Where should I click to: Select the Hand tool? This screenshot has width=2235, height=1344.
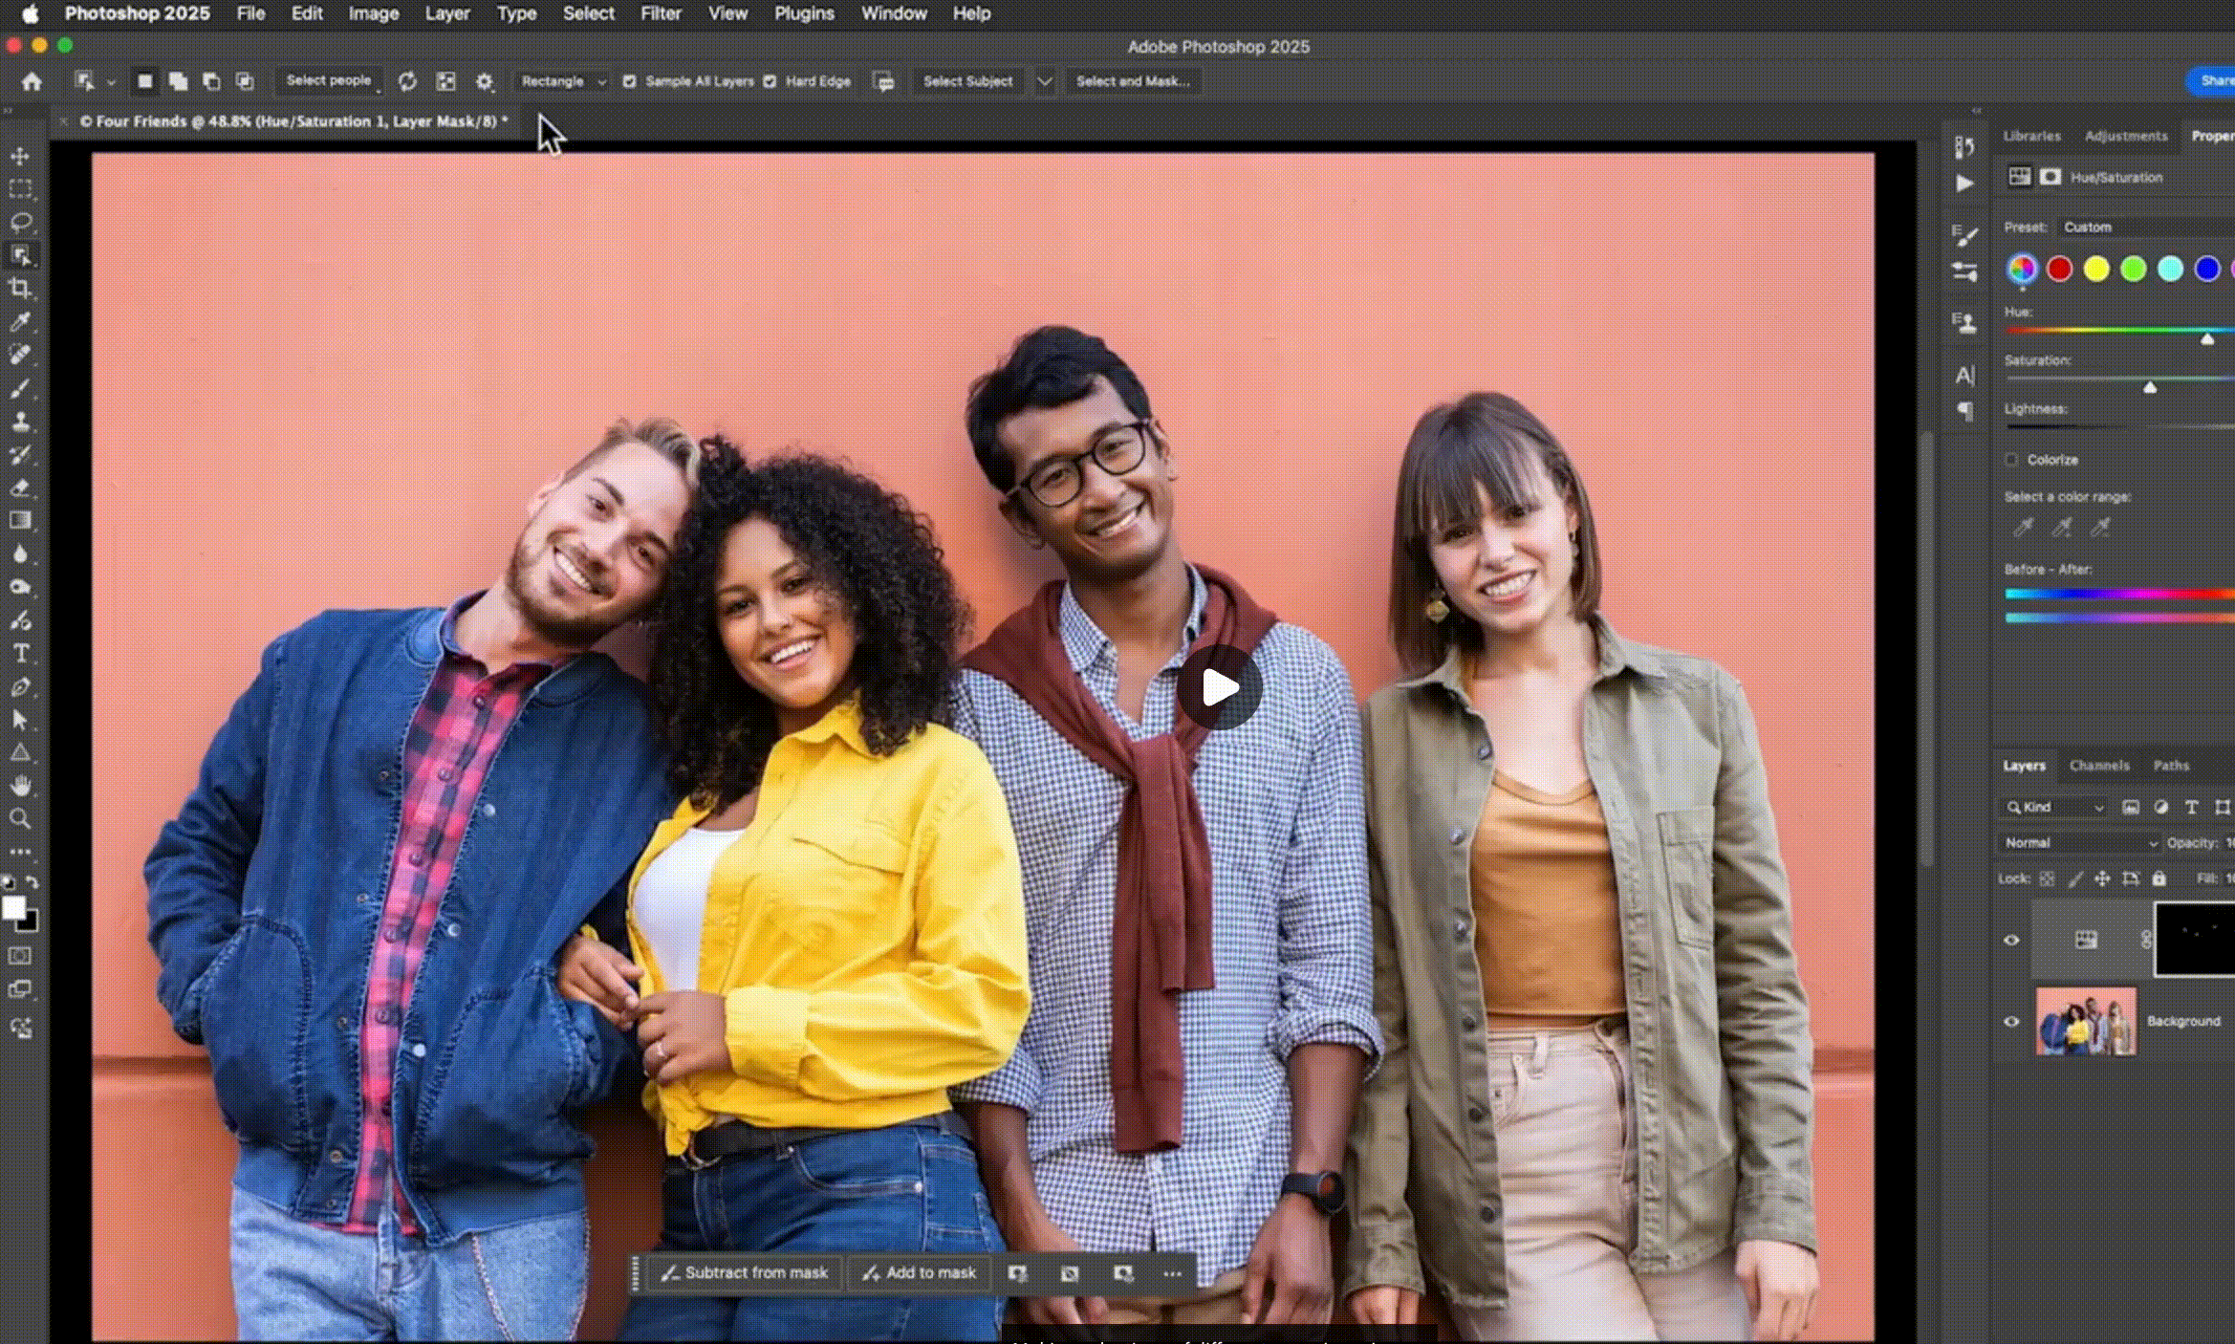20,786
